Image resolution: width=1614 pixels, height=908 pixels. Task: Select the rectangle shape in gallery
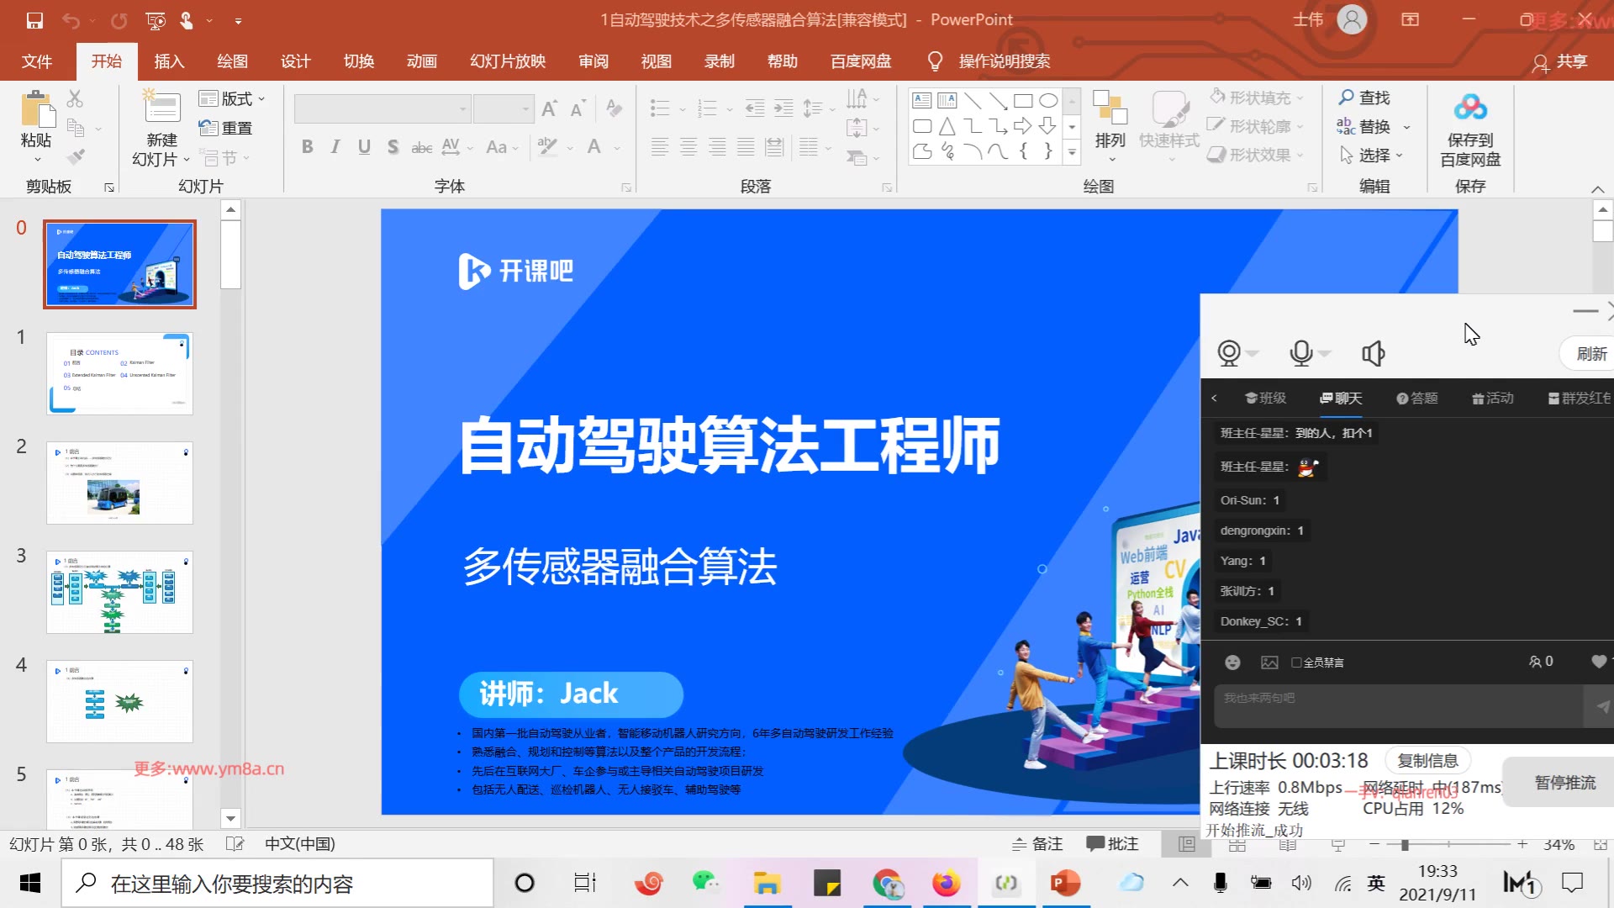coord(1023,101)
